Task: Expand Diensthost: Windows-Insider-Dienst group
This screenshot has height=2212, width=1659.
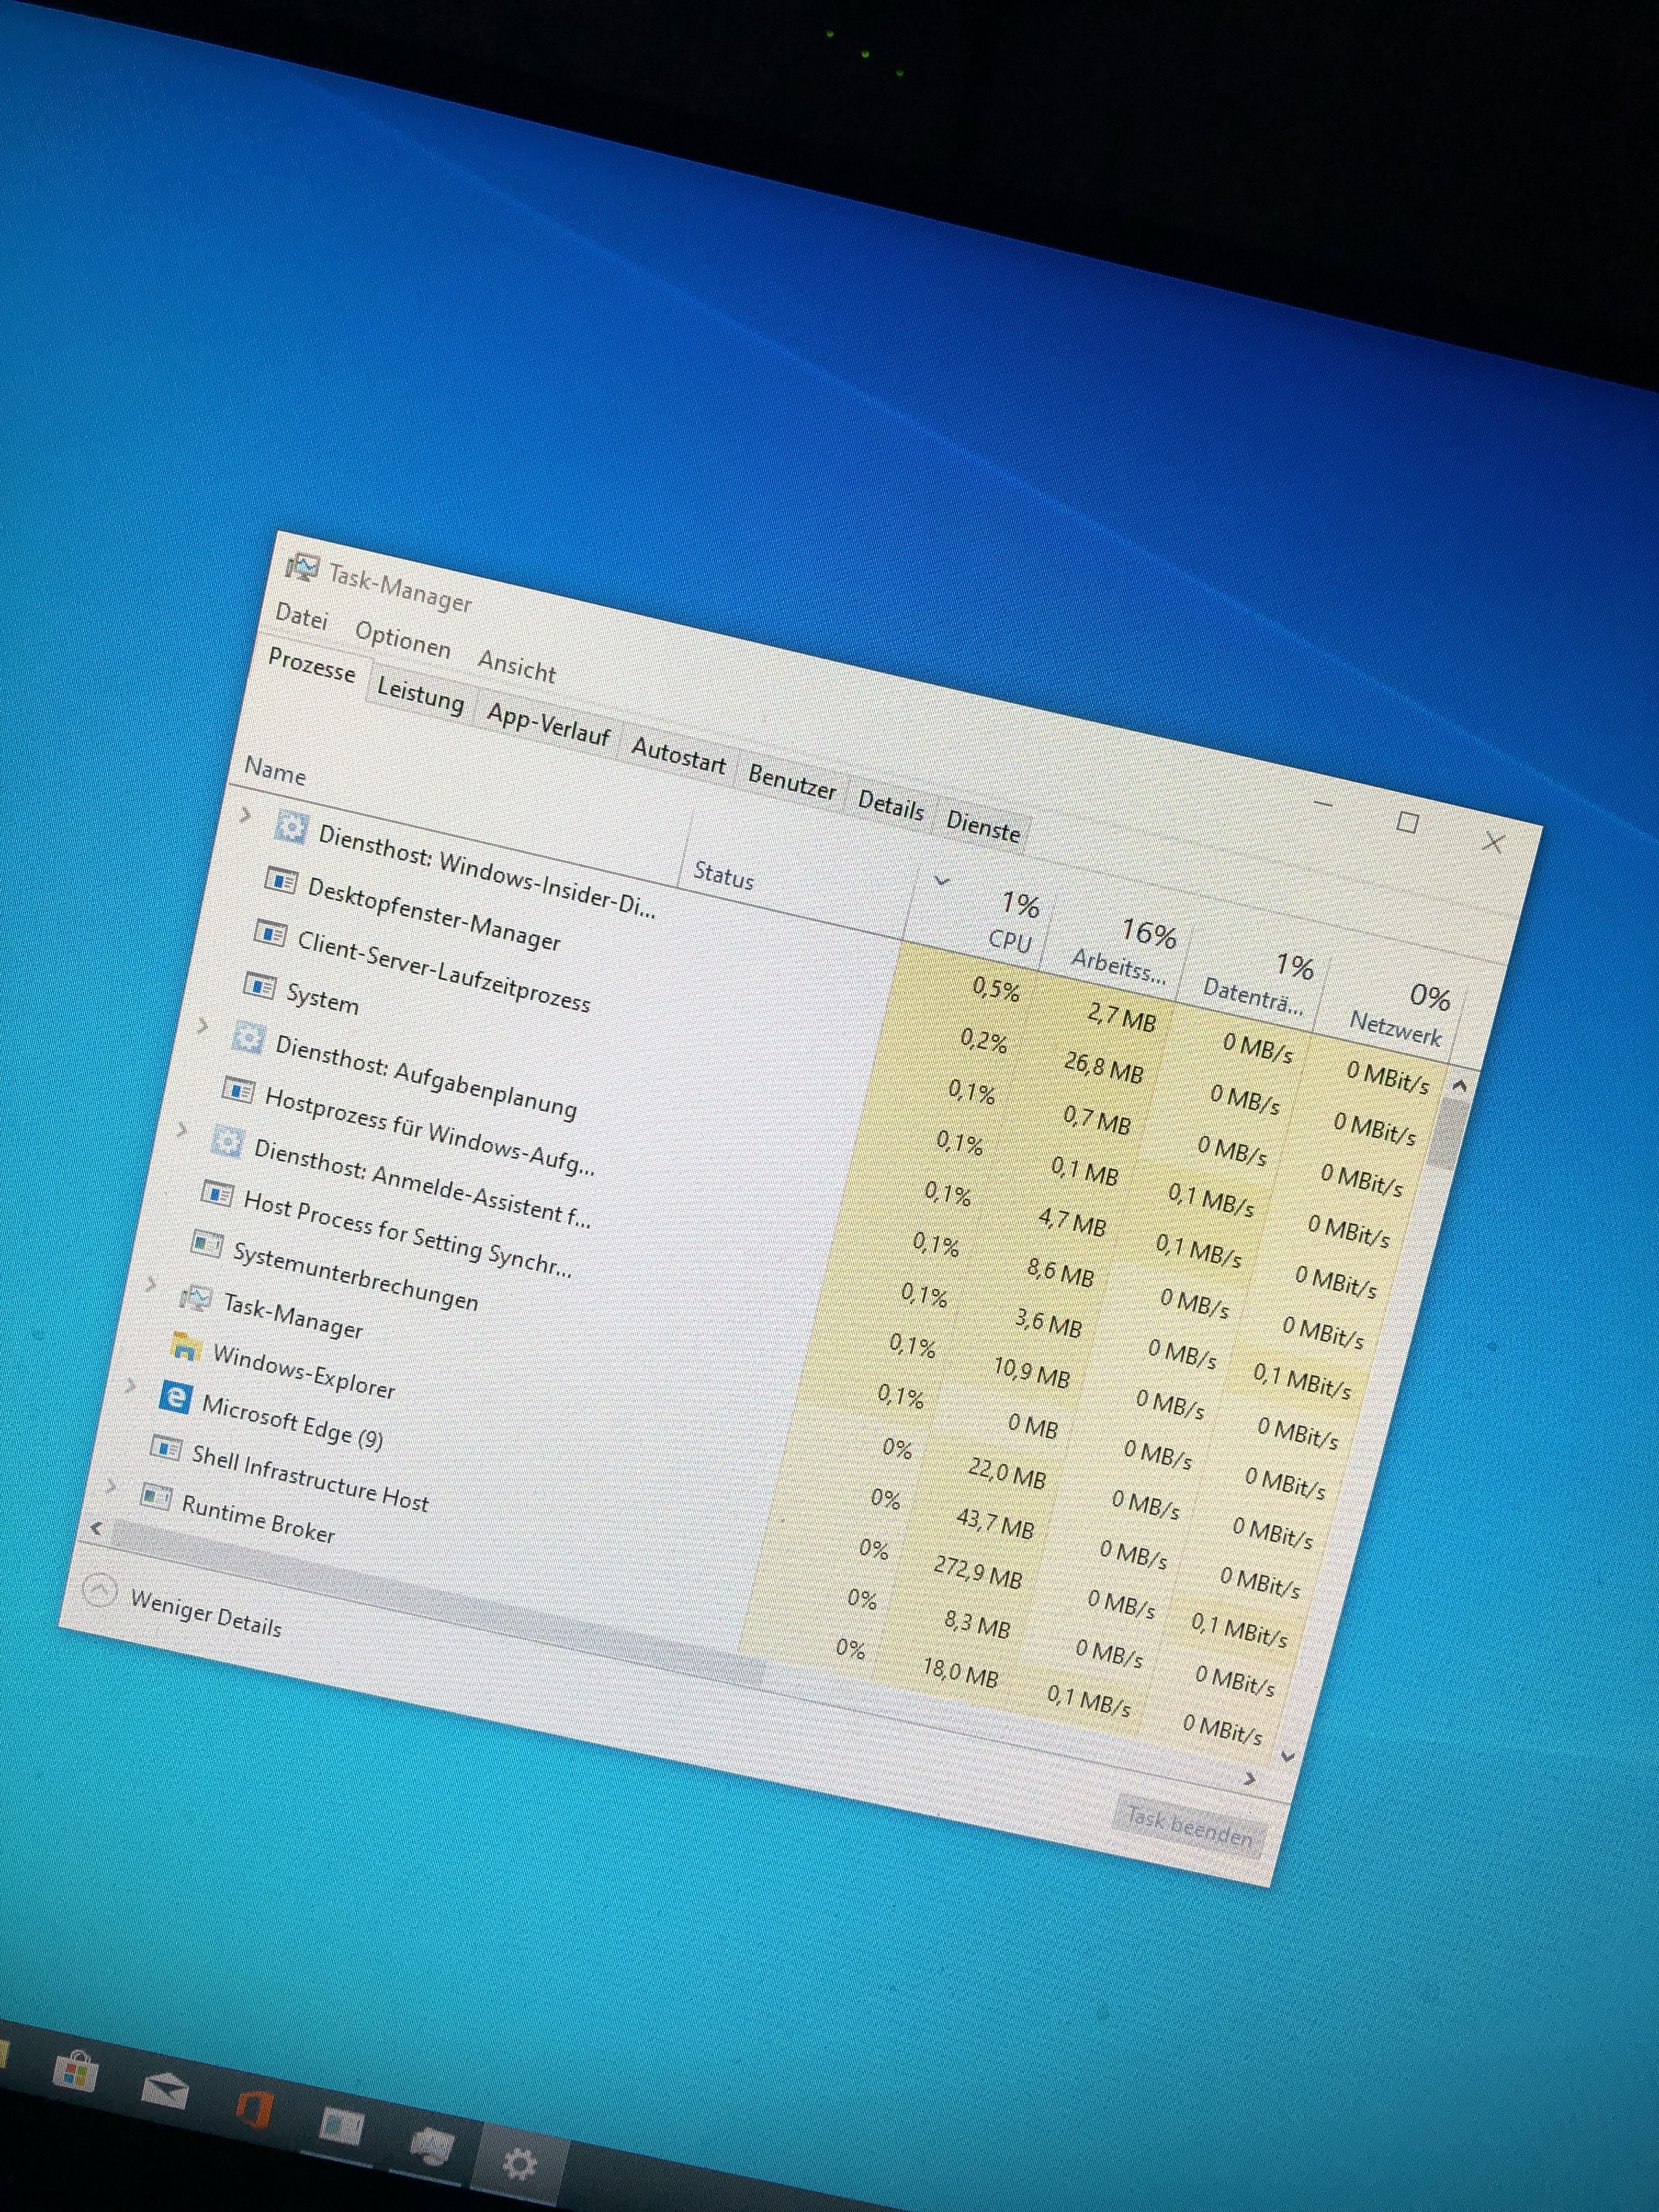Action: coord(246,815)
